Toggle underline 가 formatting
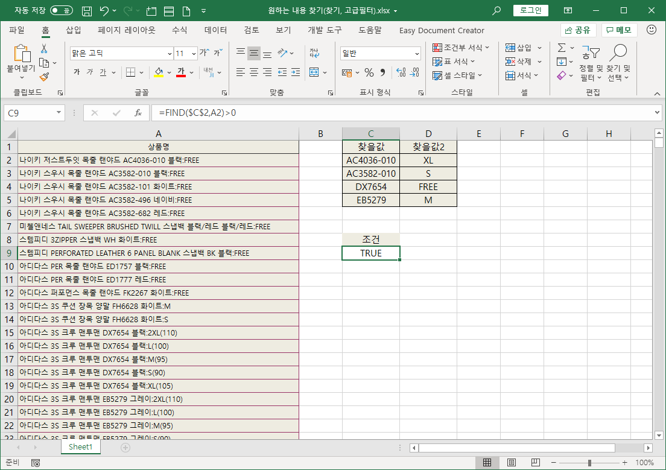 [x=103, y=72]
